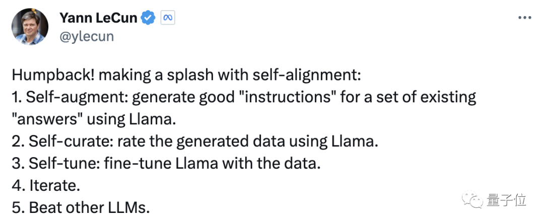Viewport: 544px width, 224px height.
Task: Click the "4. Iterate." line
Action: point(46,186)
